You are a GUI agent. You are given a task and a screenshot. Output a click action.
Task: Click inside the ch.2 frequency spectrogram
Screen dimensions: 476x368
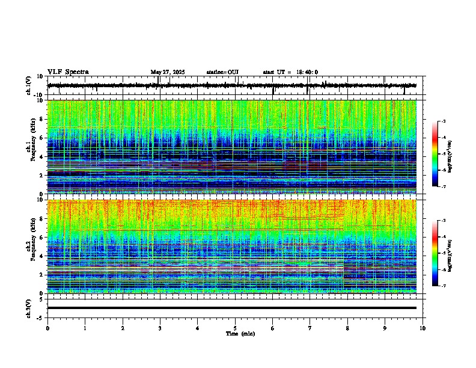click(232, 247)
